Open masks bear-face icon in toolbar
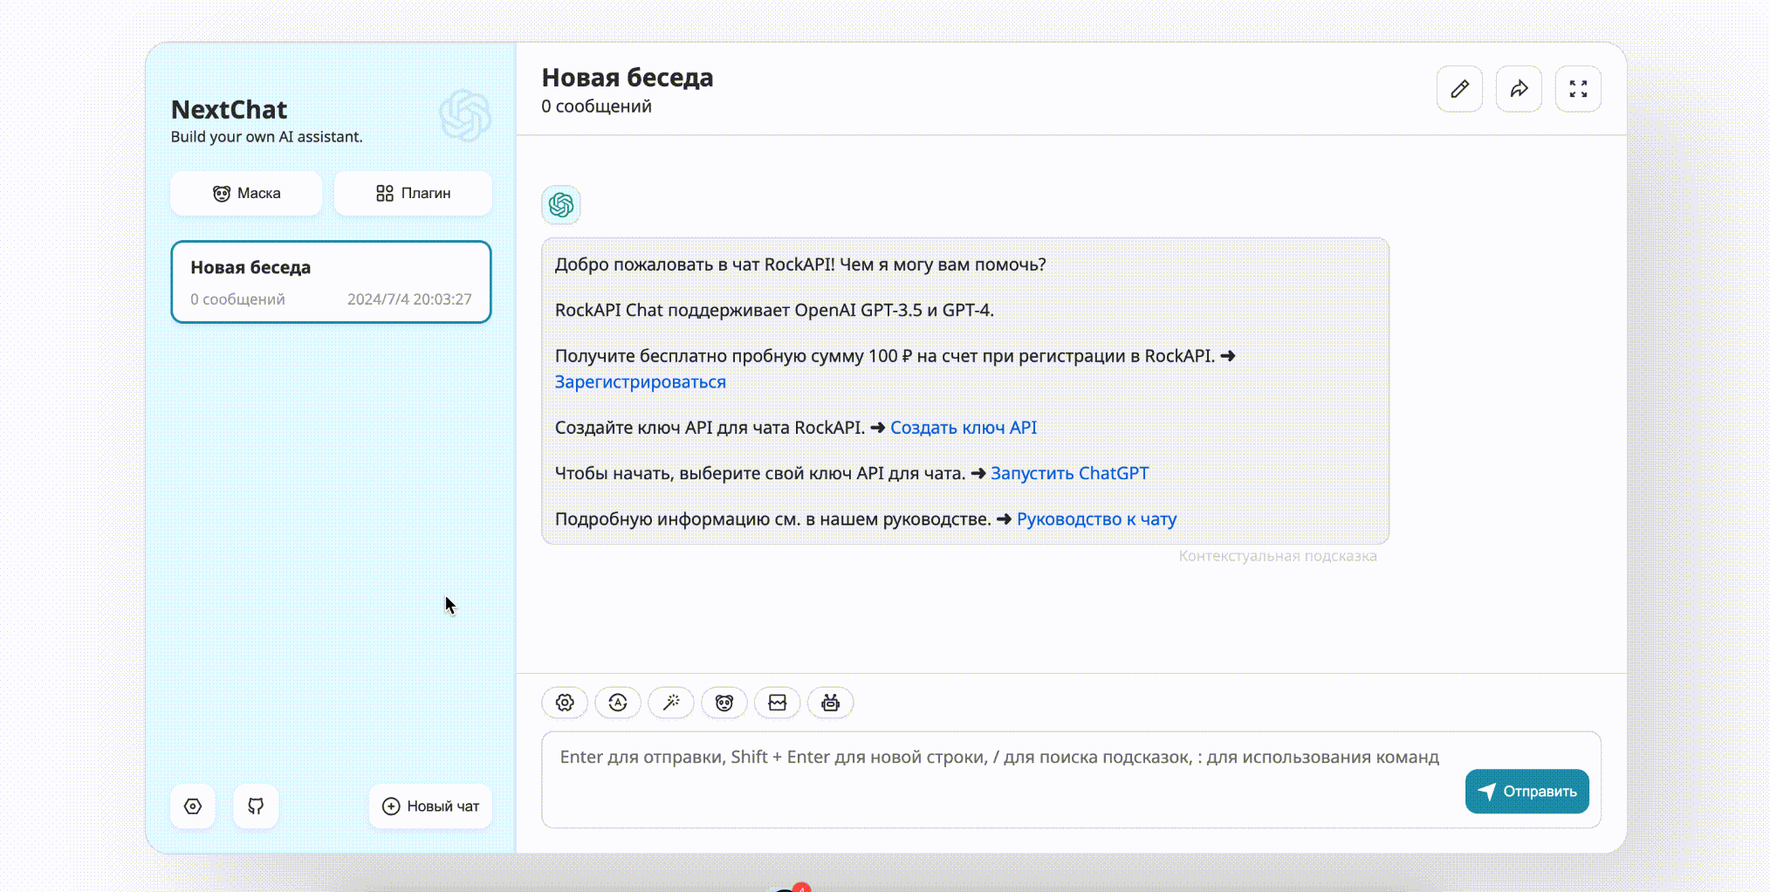1770x892 pixels. click(x=724, y=703)
